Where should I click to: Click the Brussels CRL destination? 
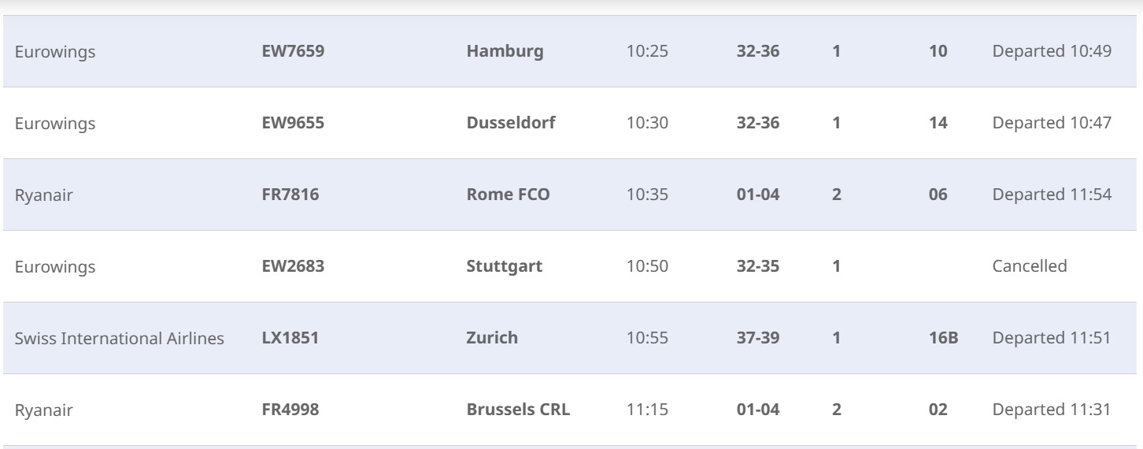click(x=518, y=410)
